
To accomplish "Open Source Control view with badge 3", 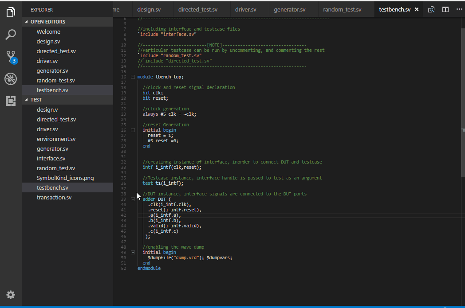I will 11,57.
